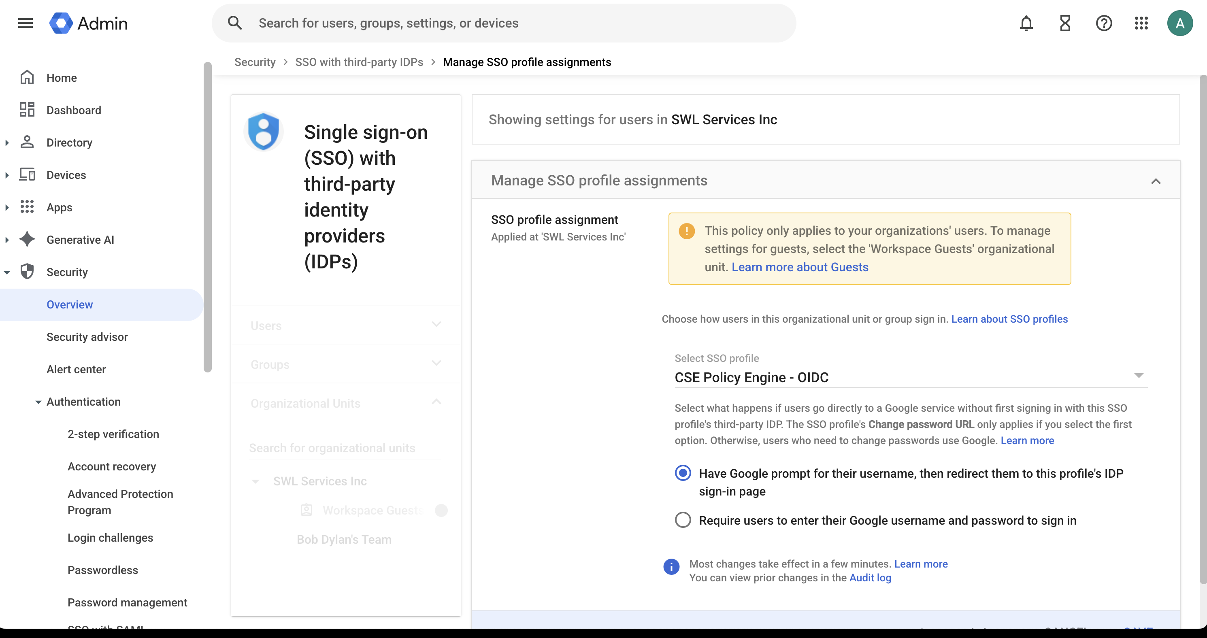Click the Devices icon in sidebar

click(x=27, y=174)
